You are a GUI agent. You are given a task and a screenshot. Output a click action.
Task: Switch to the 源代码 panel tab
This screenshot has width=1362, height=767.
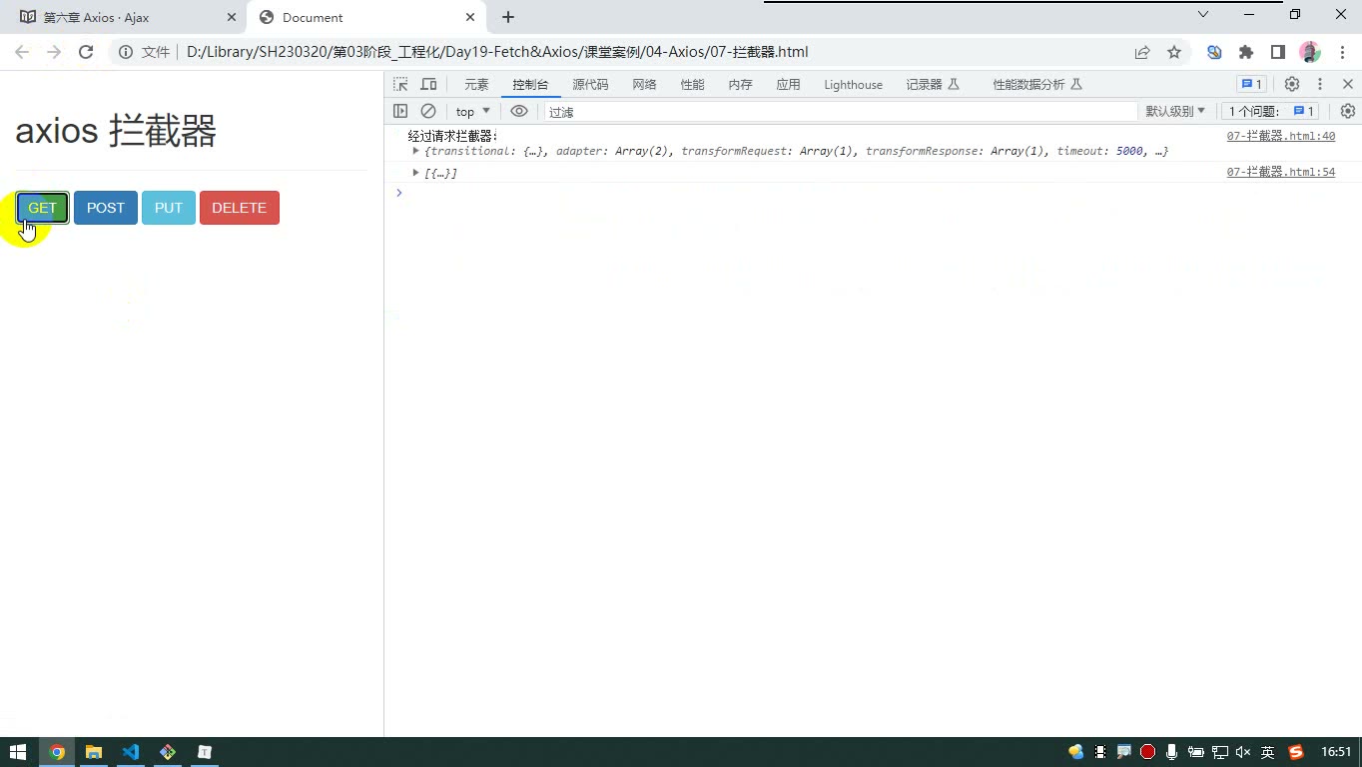[x=590, y=85]
